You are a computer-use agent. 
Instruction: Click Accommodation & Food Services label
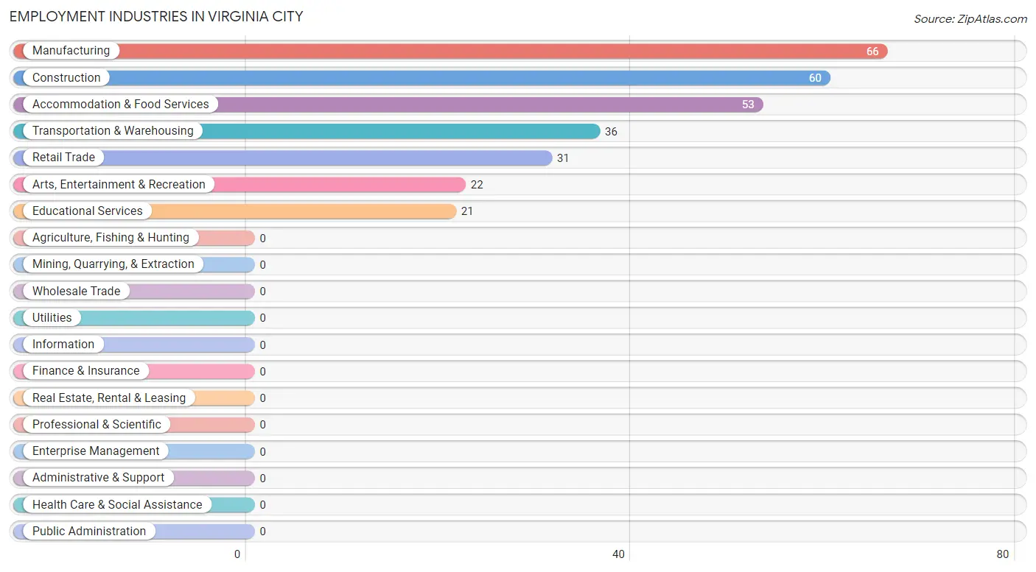tap(121, 105)
